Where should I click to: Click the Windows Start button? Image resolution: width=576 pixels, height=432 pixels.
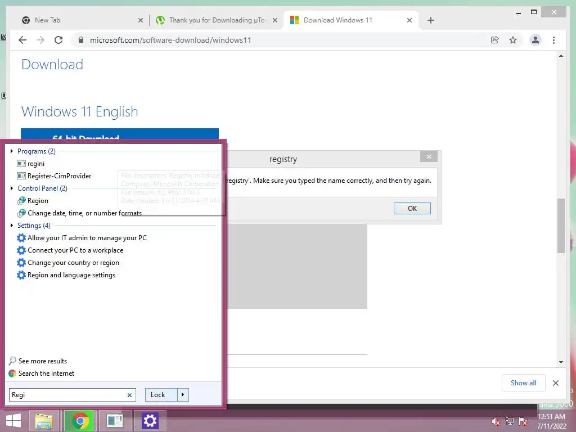13,421
